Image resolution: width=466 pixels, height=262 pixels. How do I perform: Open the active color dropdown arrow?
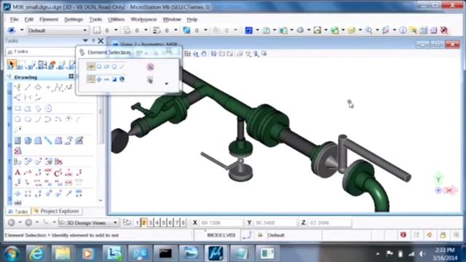click(x=116, y=31)
